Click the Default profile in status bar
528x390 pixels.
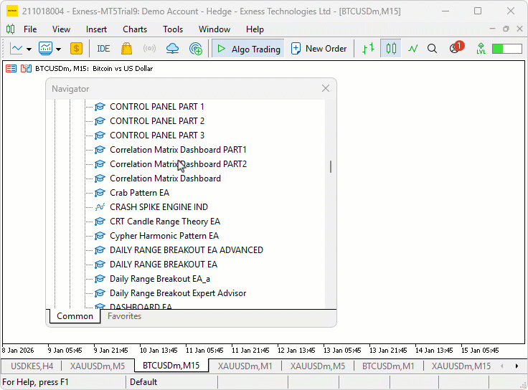pos(143,382)
